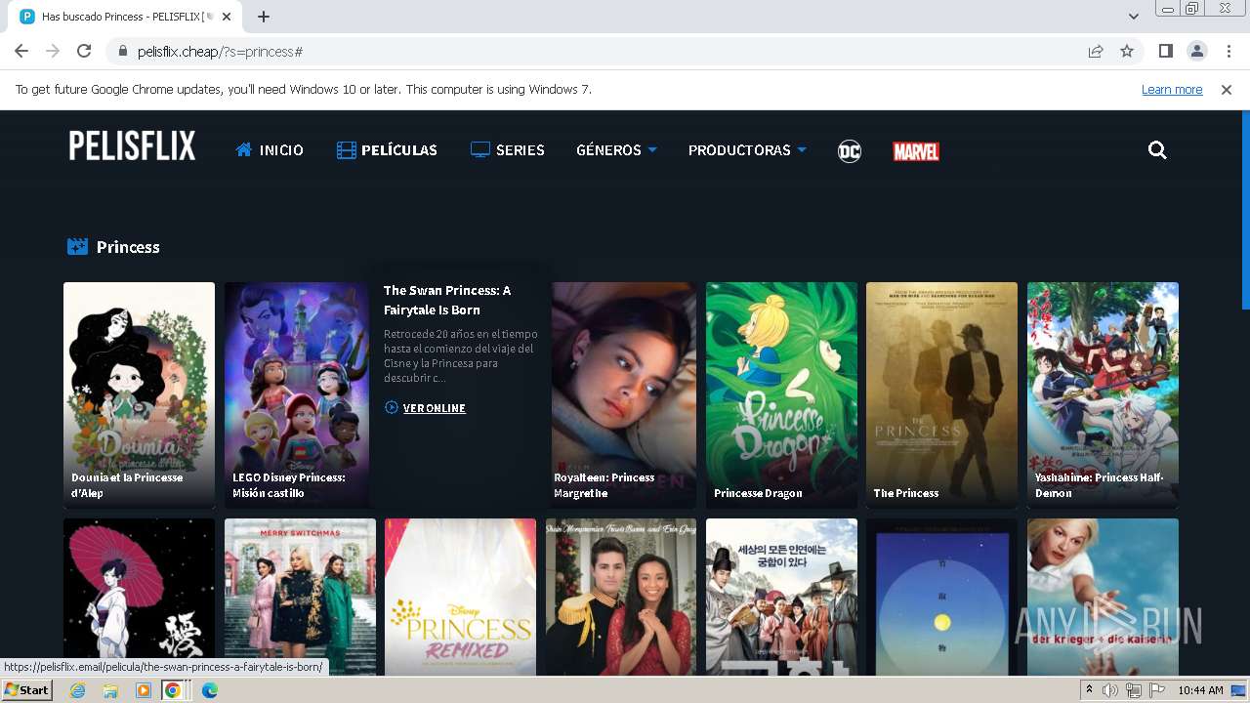Open the DC logo section
Image resolution: width=1250 pixels, height=703 pixels.
850,150
